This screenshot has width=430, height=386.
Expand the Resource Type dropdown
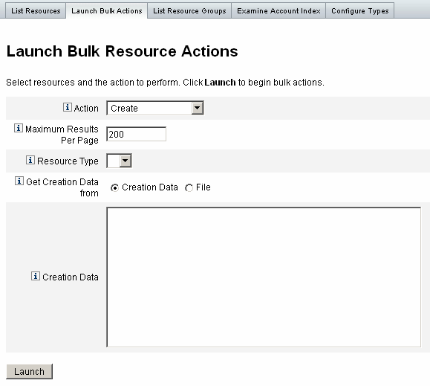tap(119, 161)
